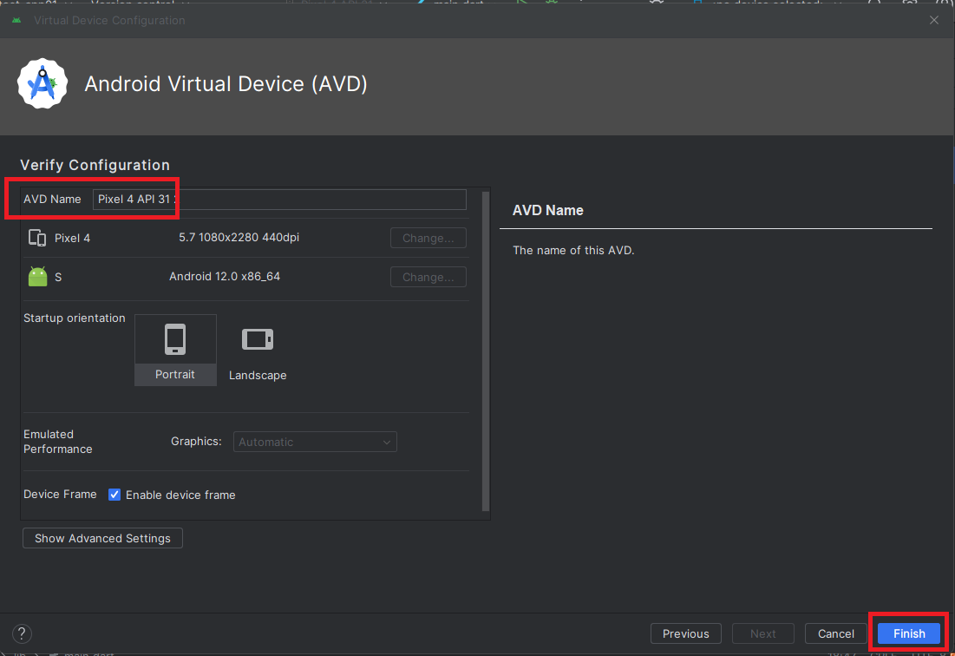Click Show Advanced Settings

pos(102,539)
